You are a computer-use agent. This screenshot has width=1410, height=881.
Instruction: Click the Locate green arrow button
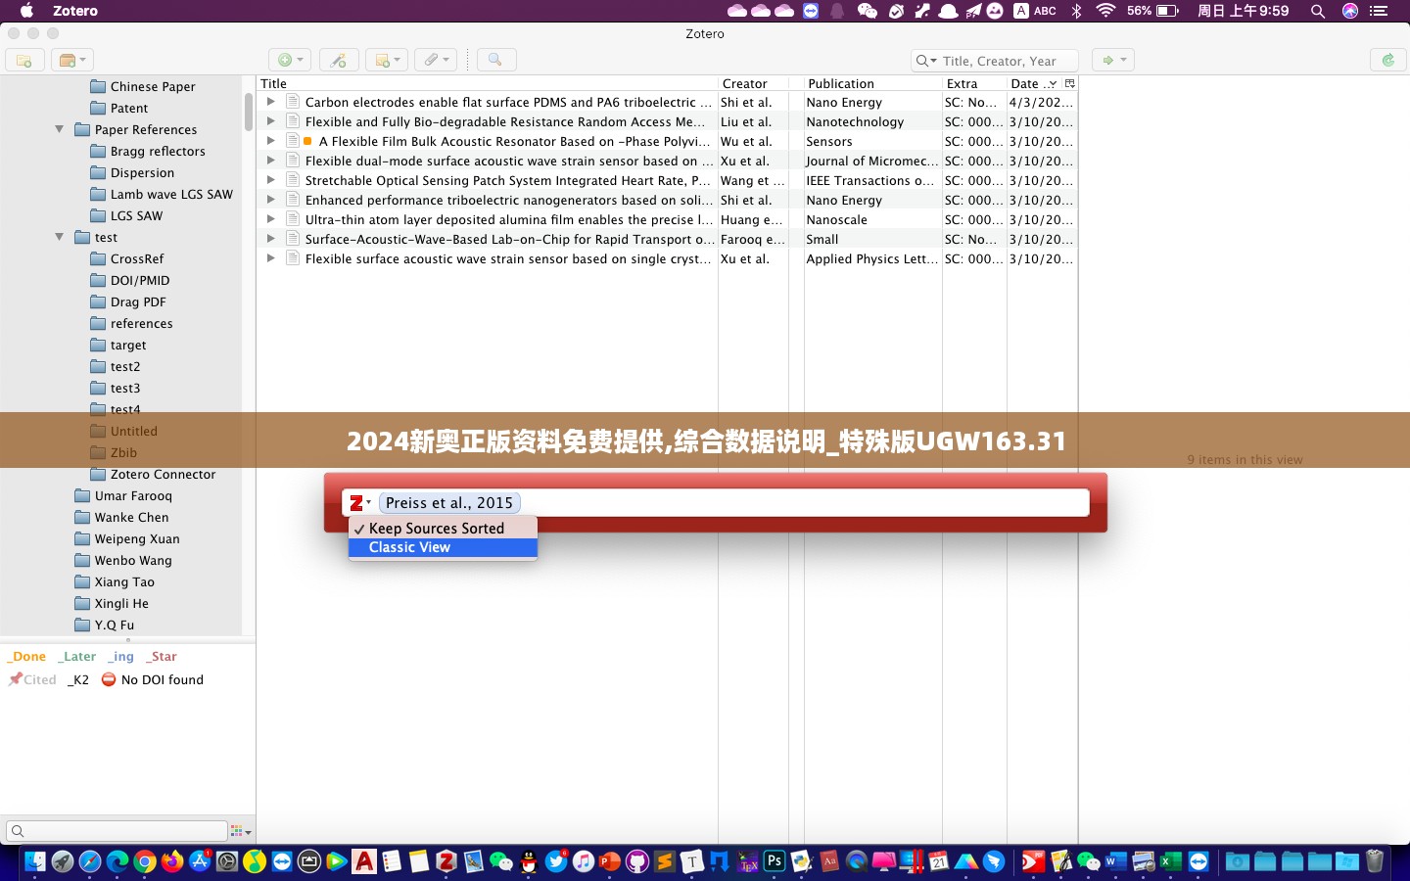tap(1112, 61)
